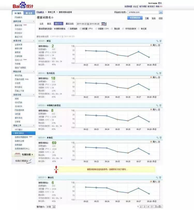Switch to 报告 tab

click(x=18, y=13)
